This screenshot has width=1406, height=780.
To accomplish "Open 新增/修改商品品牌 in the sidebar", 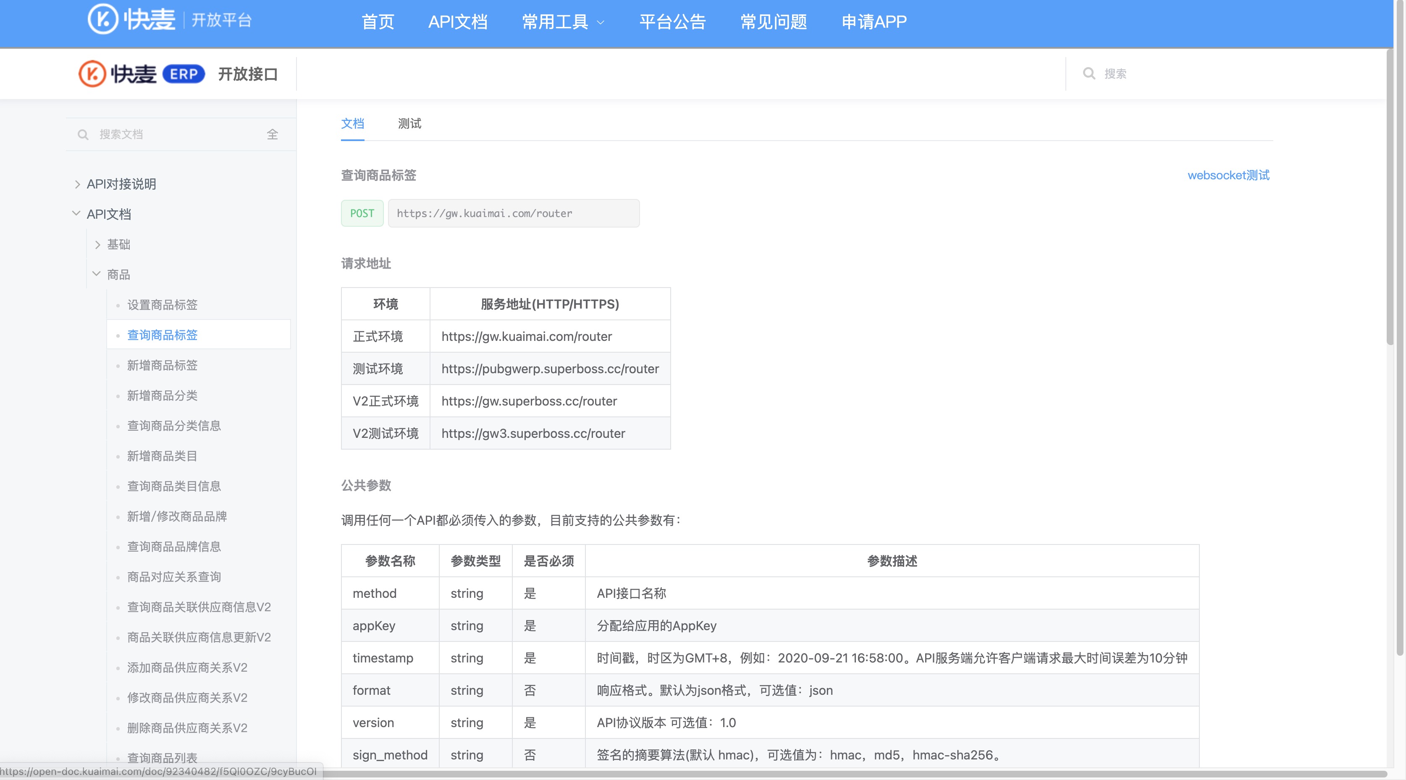I will click(177, 516).
